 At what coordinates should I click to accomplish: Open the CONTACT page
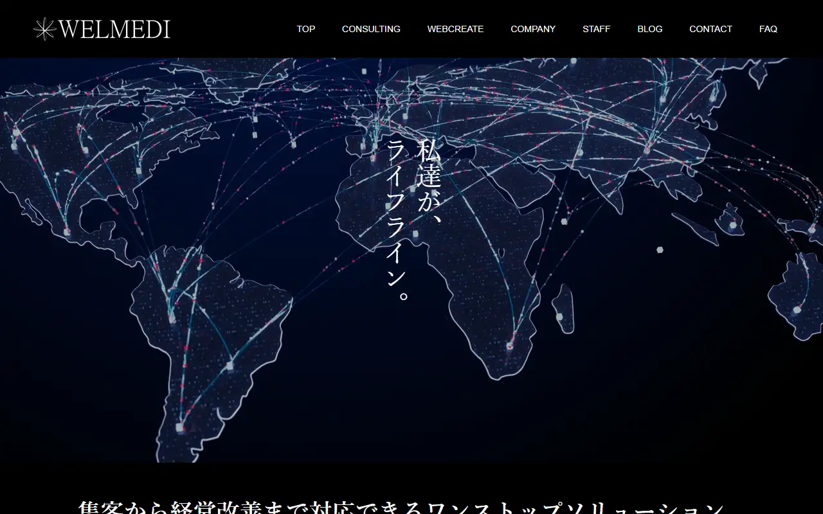pyautogui.click(x=710, y=29)
